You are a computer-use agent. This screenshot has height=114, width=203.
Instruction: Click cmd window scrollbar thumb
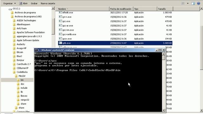pyautogui.click(x=164, y=58)
